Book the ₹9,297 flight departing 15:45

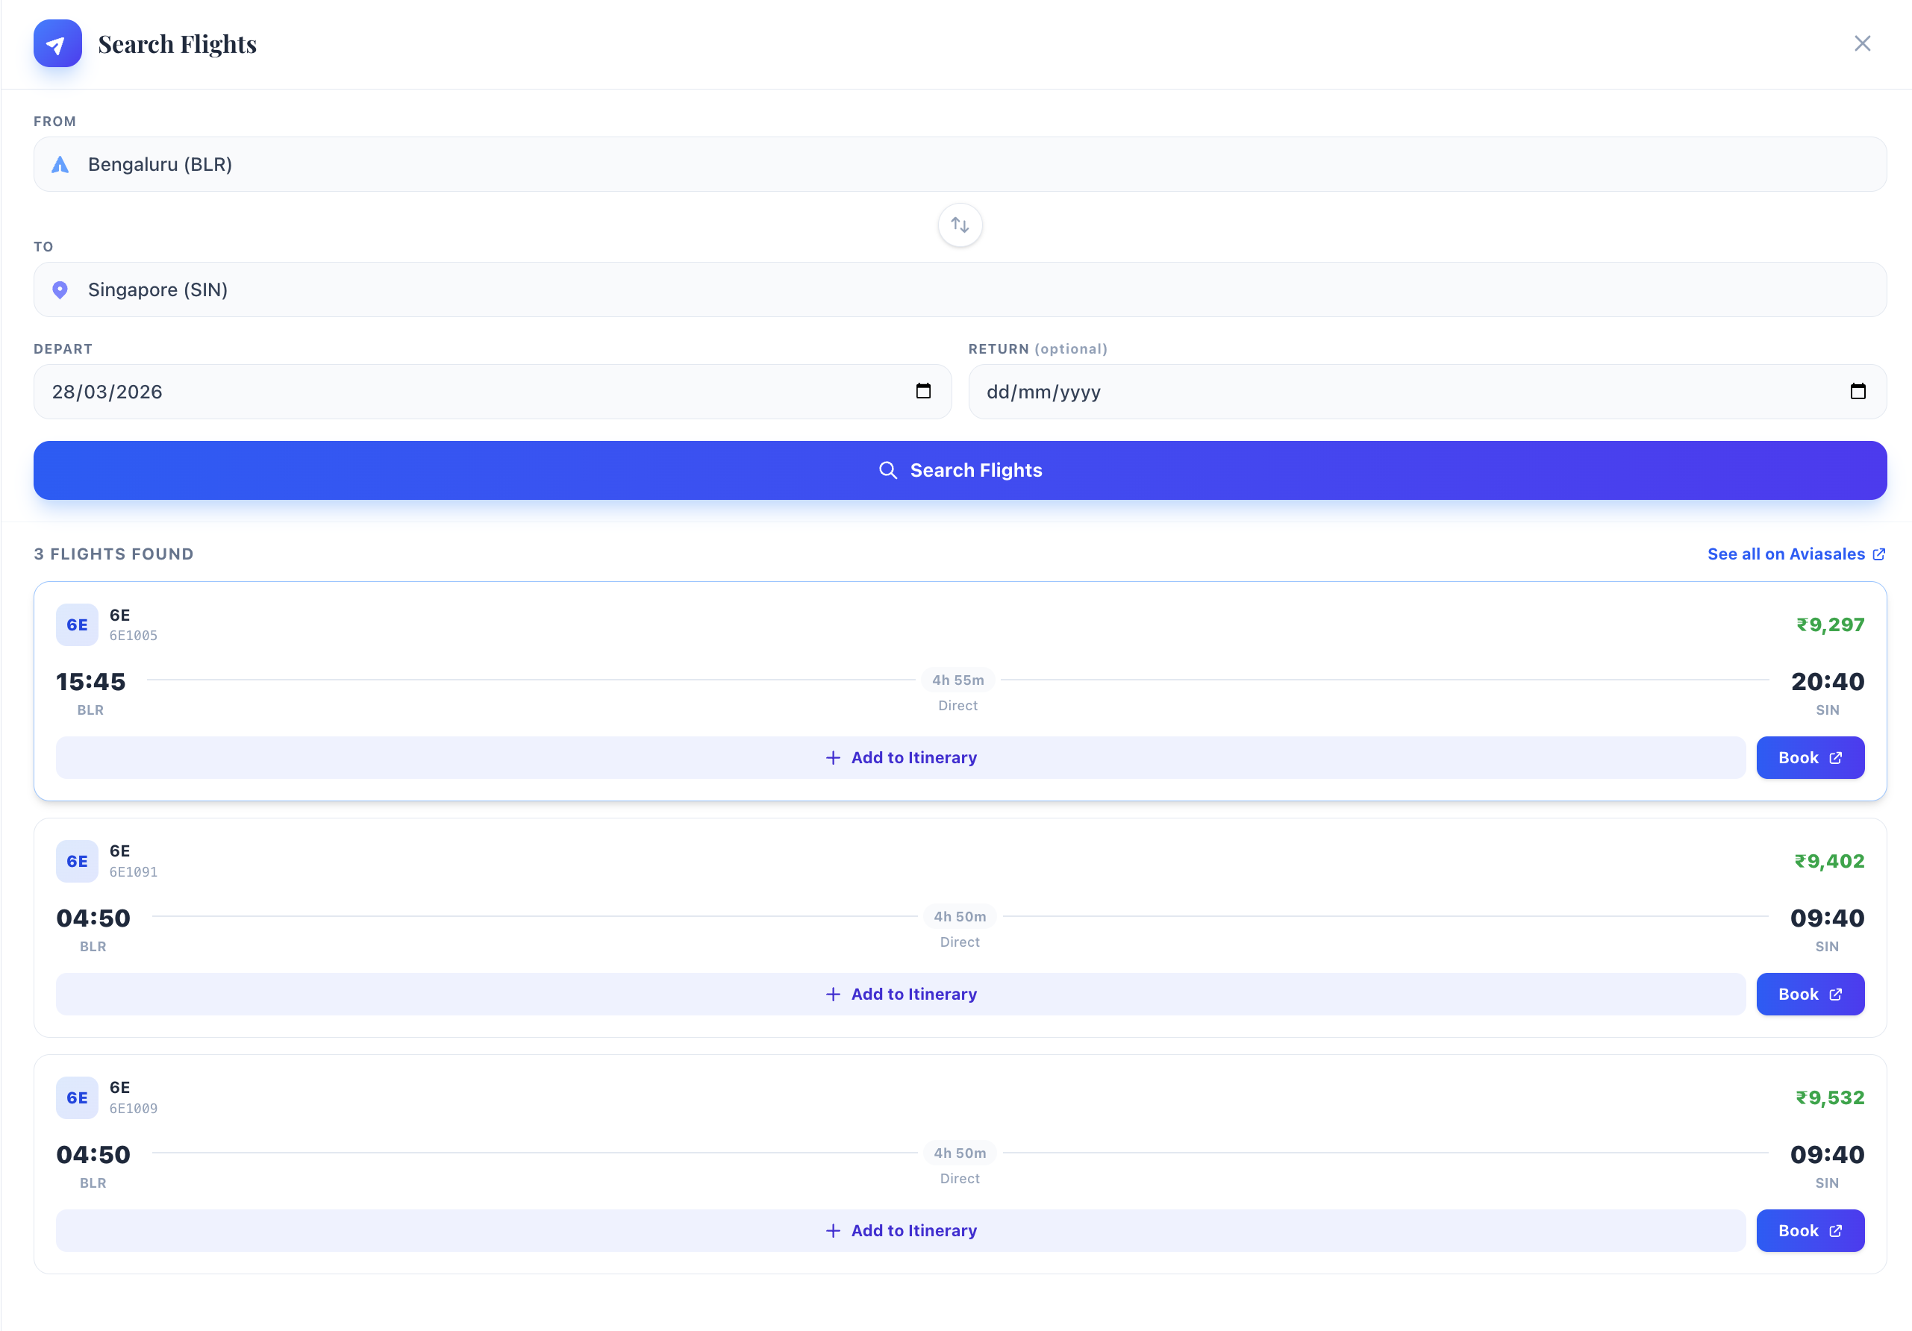(x=1810, y=757)
